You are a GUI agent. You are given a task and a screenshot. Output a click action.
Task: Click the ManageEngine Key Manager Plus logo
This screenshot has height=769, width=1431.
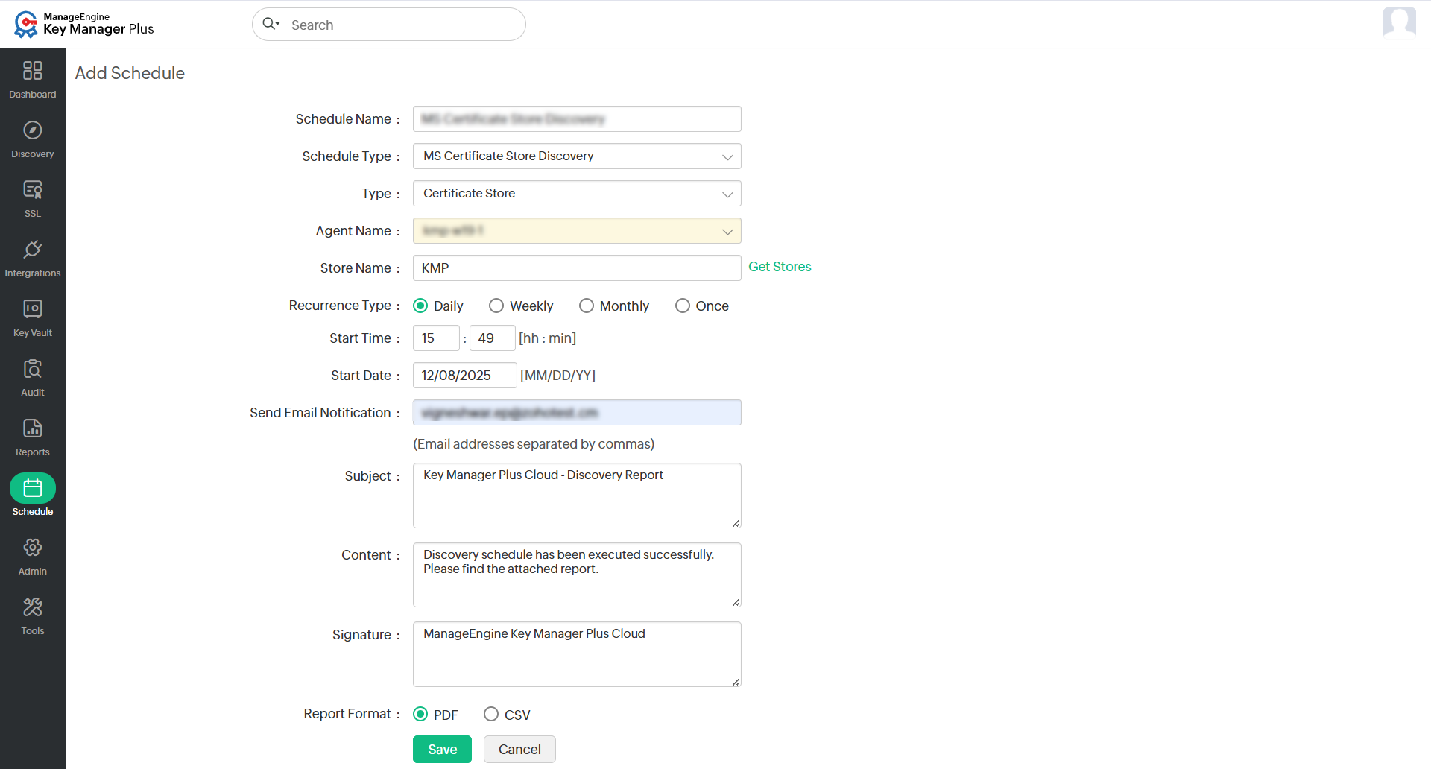click(83, 24)
